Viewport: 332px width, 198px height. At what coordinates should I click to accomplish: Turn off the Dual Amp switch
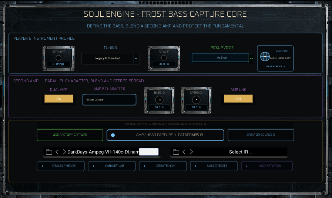pyautogui.click(x=58, y=99)
